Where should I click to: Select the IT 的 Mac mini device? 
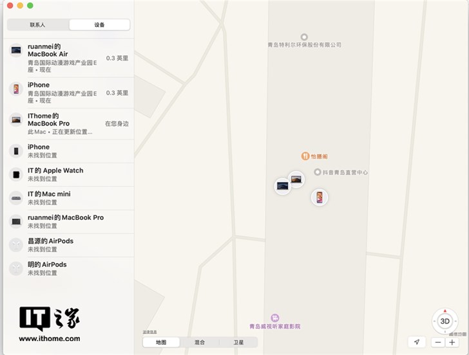[x=69, y=198]
